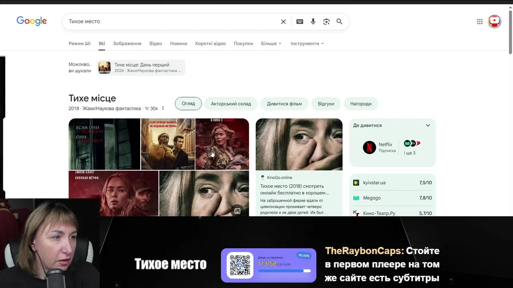Open suggestion Тихе місце: День перший
This screenshot has width=513, height=288.
[141, 68]
